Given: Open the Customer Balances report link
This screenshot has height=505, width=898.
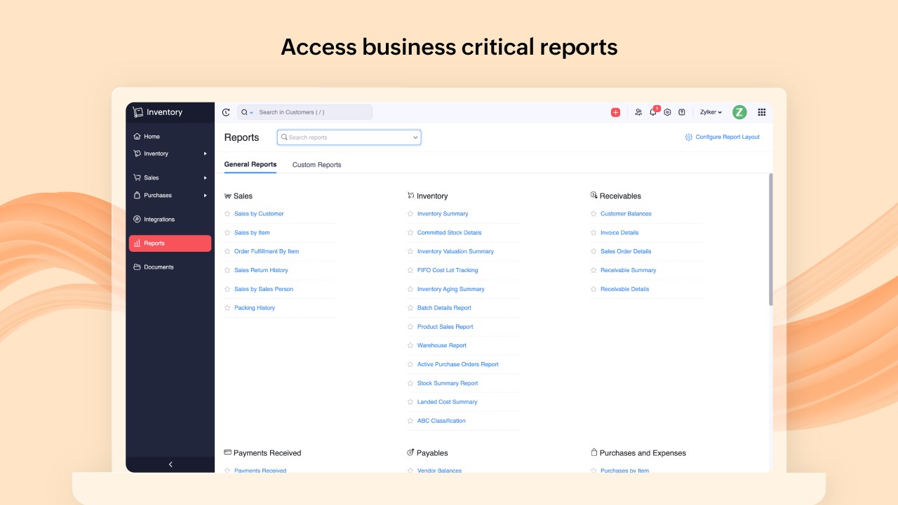Looking at the screenshot, I should pyautogui.click(x=626, y=214).
